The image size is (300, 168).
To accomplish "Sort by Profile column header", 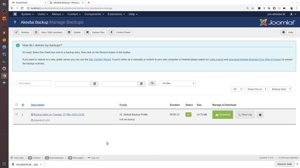I will [x=123, y=105].
